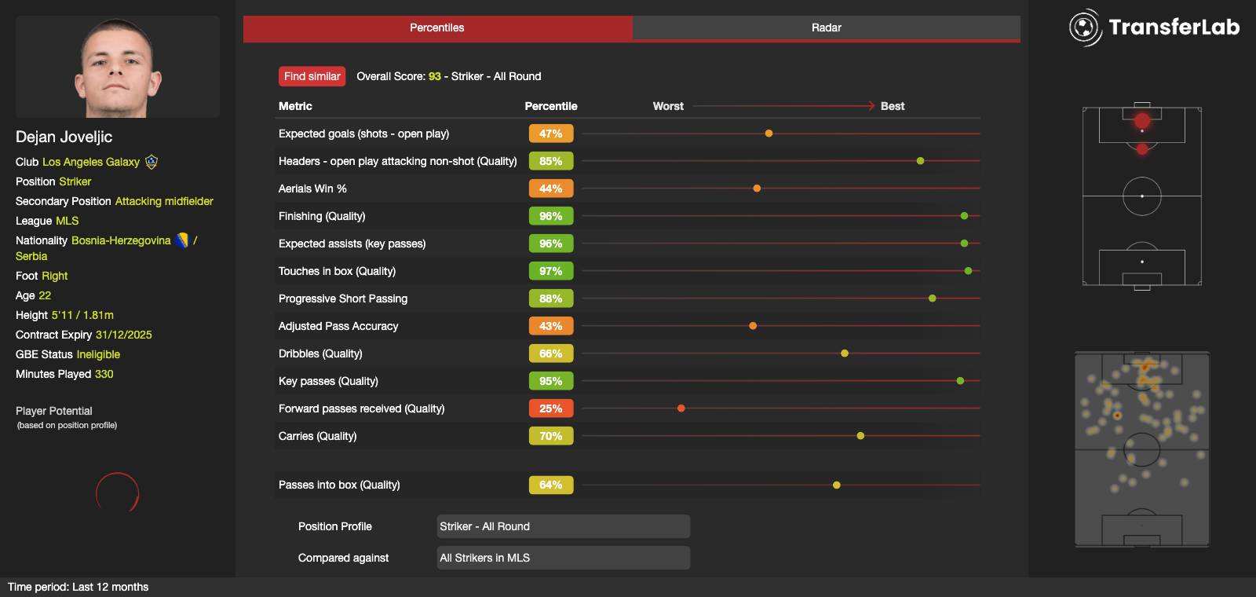Screen dimensions: 1256x597
Task: Click the player name Dejan Joveljic
Action: pos(64,137)
